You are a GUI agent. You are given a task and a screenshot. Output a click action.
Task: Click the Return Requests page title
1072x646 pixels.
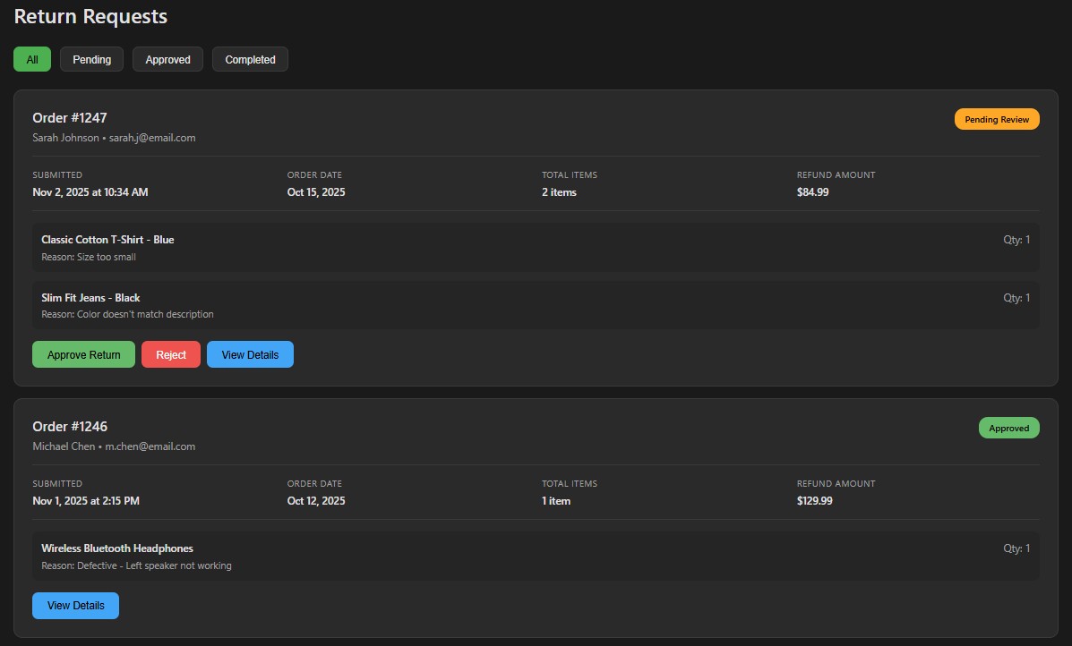pyautogui.click(x=90, y=16)
